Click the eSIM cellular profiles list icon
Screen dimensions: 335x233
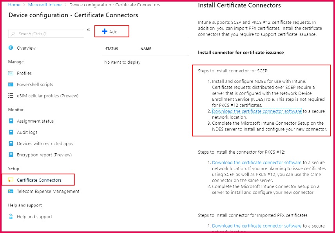pos(11,95)
